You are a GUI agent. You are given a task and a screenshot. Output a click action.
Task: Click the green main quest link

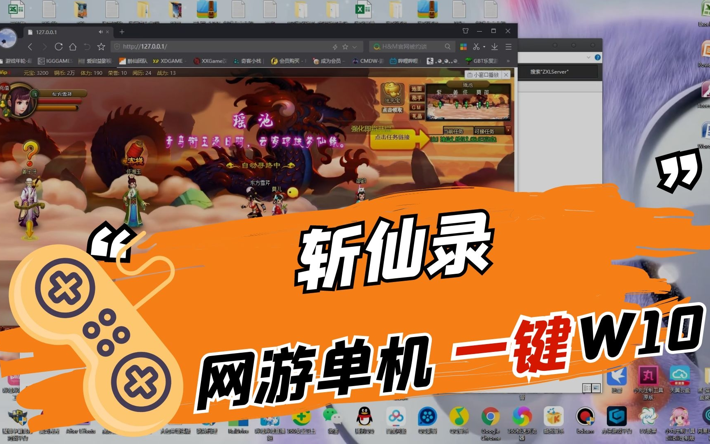(463, 139)
